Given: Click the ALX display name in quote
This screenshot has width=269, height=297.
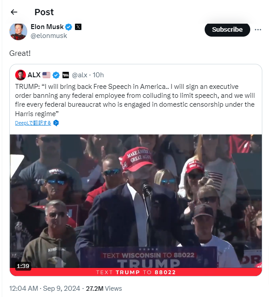Looking at the screenshot, I should (34, 75).
